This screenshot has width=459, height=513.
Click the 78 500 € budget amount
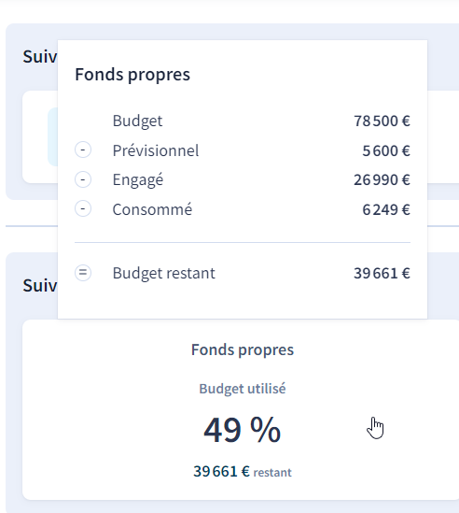coord(382,121)
